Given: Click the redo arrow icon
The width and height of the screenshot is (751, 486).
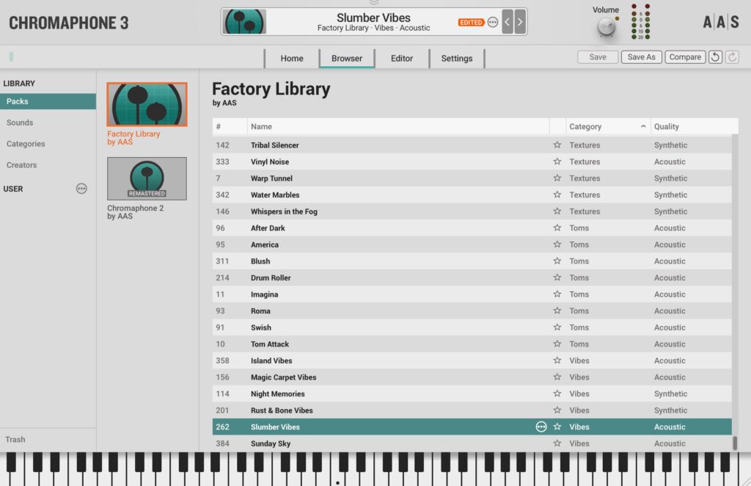Looking at the screenshot, I should (732, 57).
